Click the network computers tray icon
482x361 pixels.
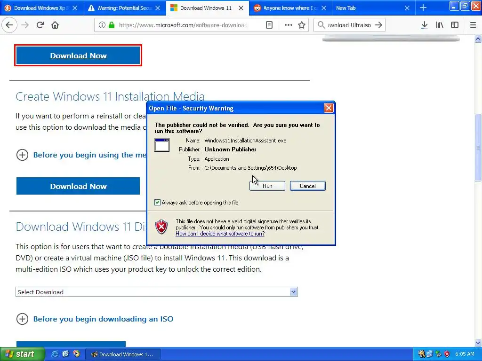pos(430,354)
